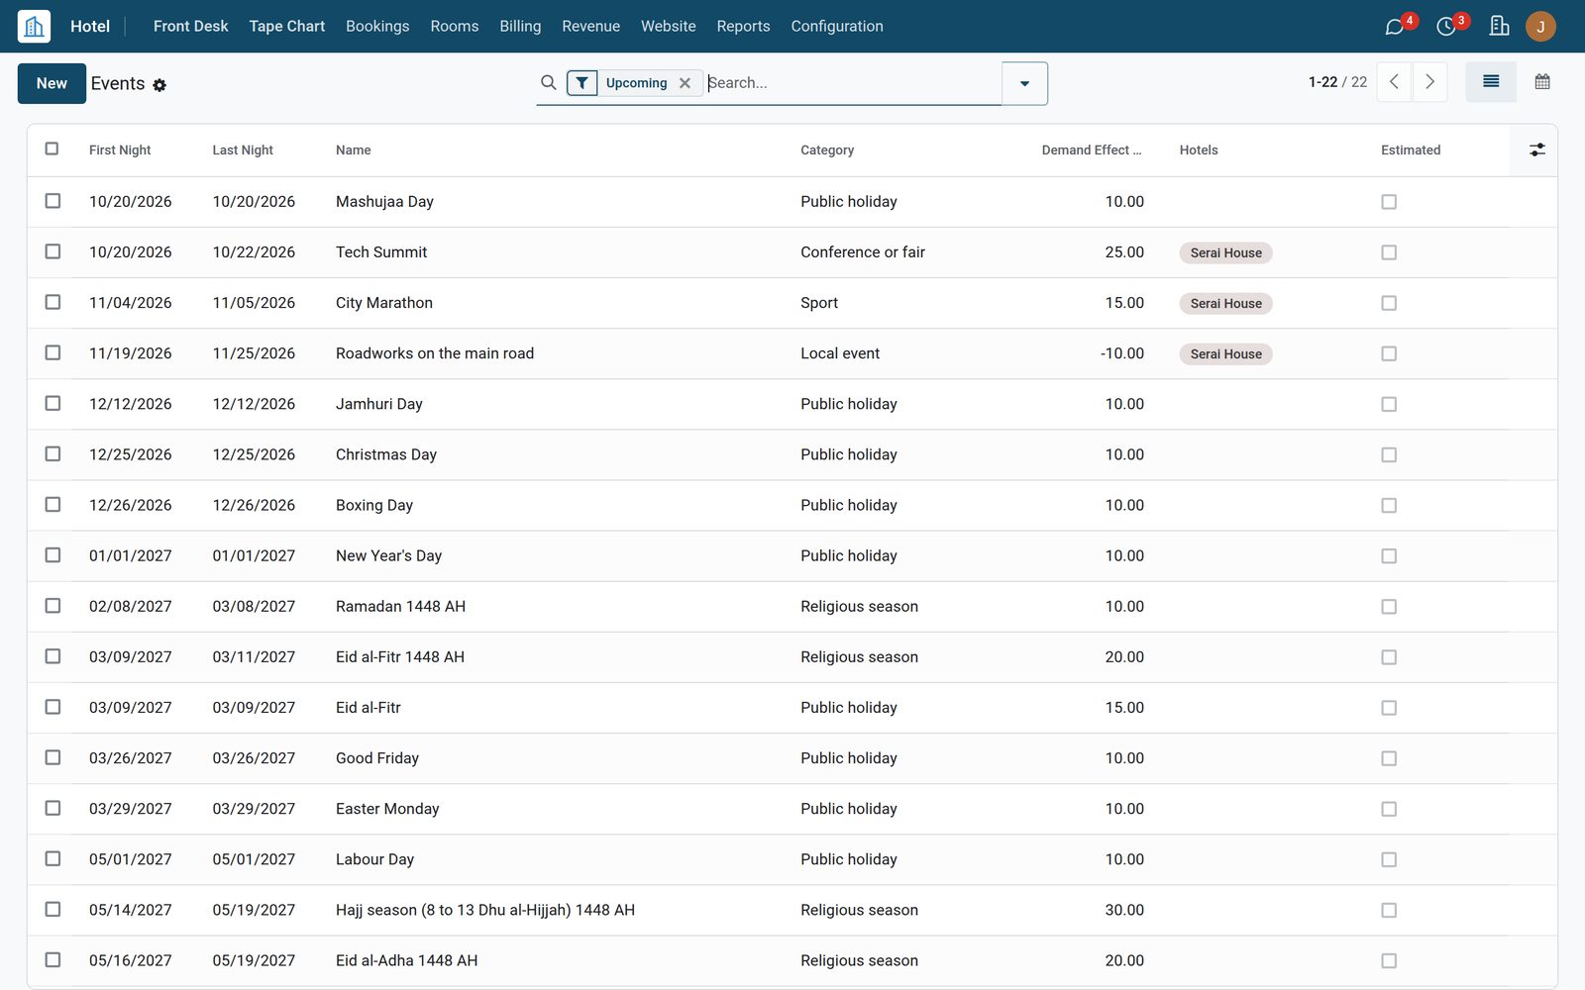Expand the search options dropdown arrow
Image resolution: width=1585 pixels, height=990 pixels.
1024,83
